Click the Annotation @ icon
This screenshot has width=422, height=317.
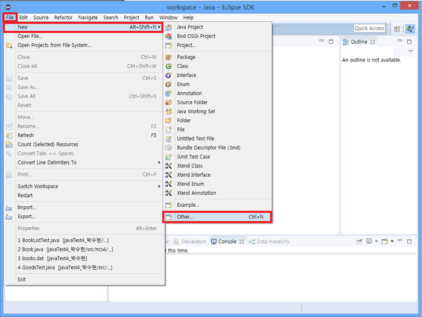point(168,93)
